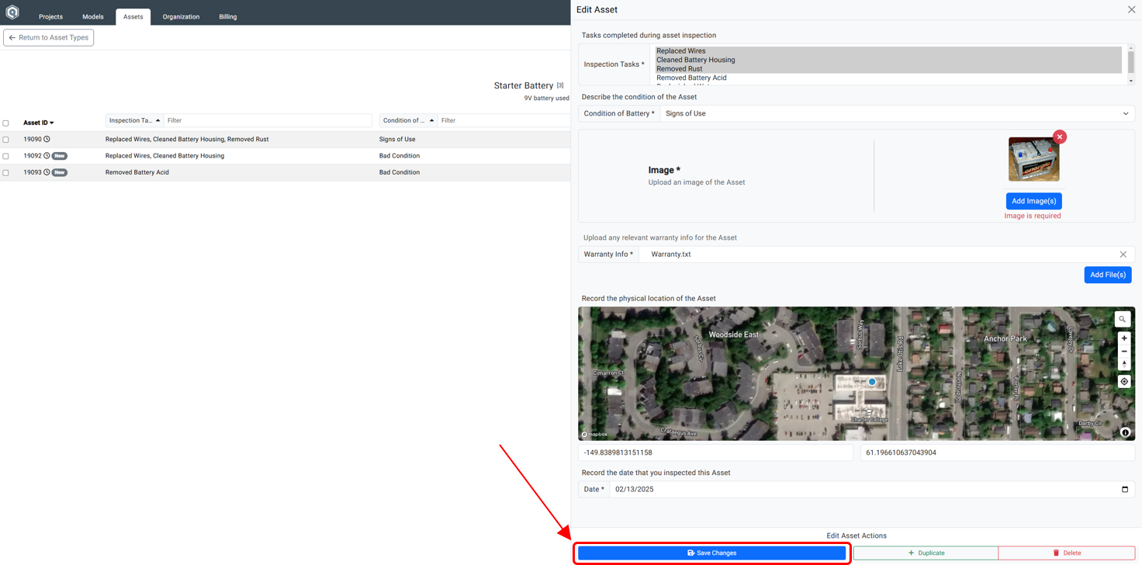This screenshot has height=565, width=1142.
Task: Check the box for asset 19092
Action: [6, 156]
